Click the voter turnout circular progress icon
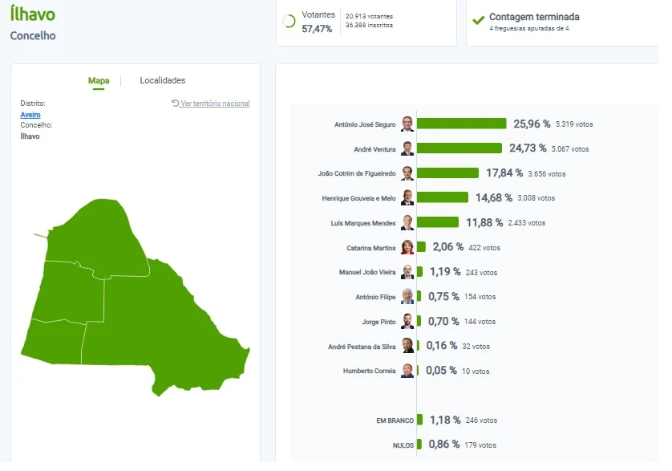Image resolution: width=672 pixels, height=471 pixels. tap(289, 21)
